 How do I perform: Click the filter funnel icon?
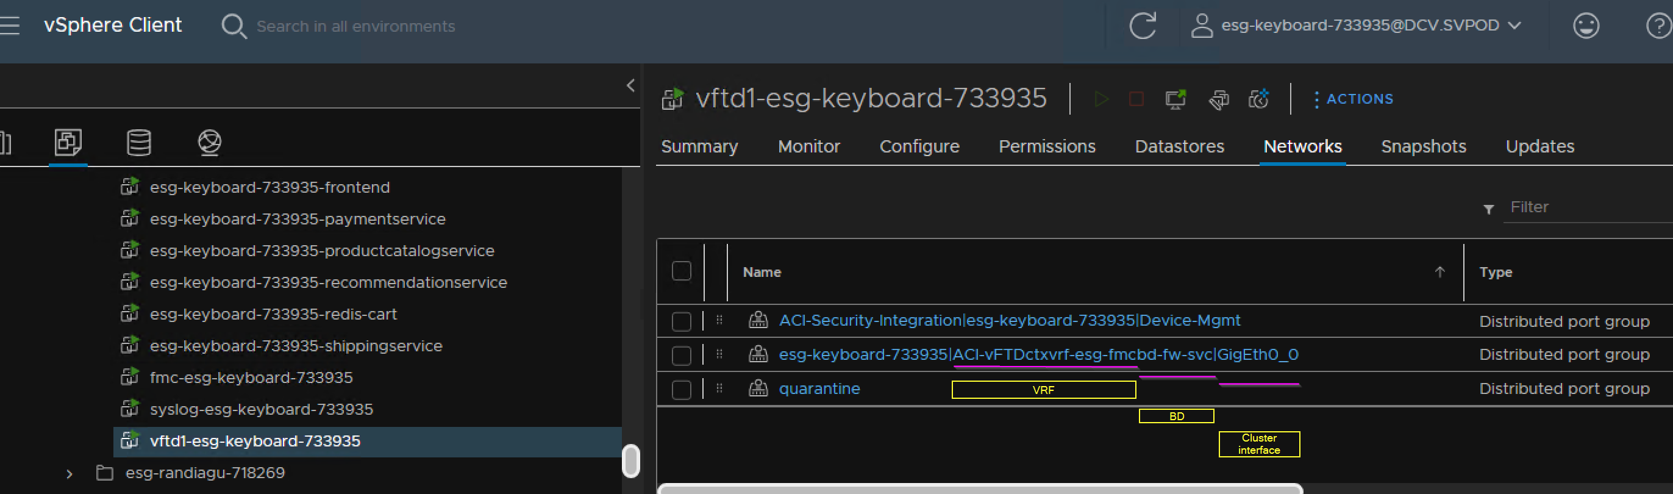coord(1488,209)
